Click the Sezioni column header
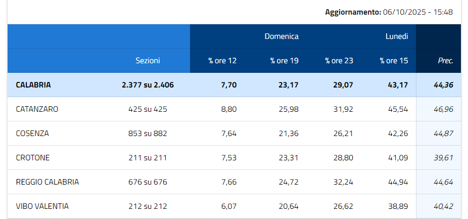Image resolution: width=468 pixels, height=219 pixels. click(148, 61)
